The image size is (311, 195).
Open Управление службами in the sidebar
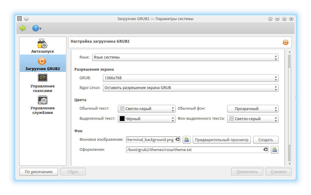42,105
